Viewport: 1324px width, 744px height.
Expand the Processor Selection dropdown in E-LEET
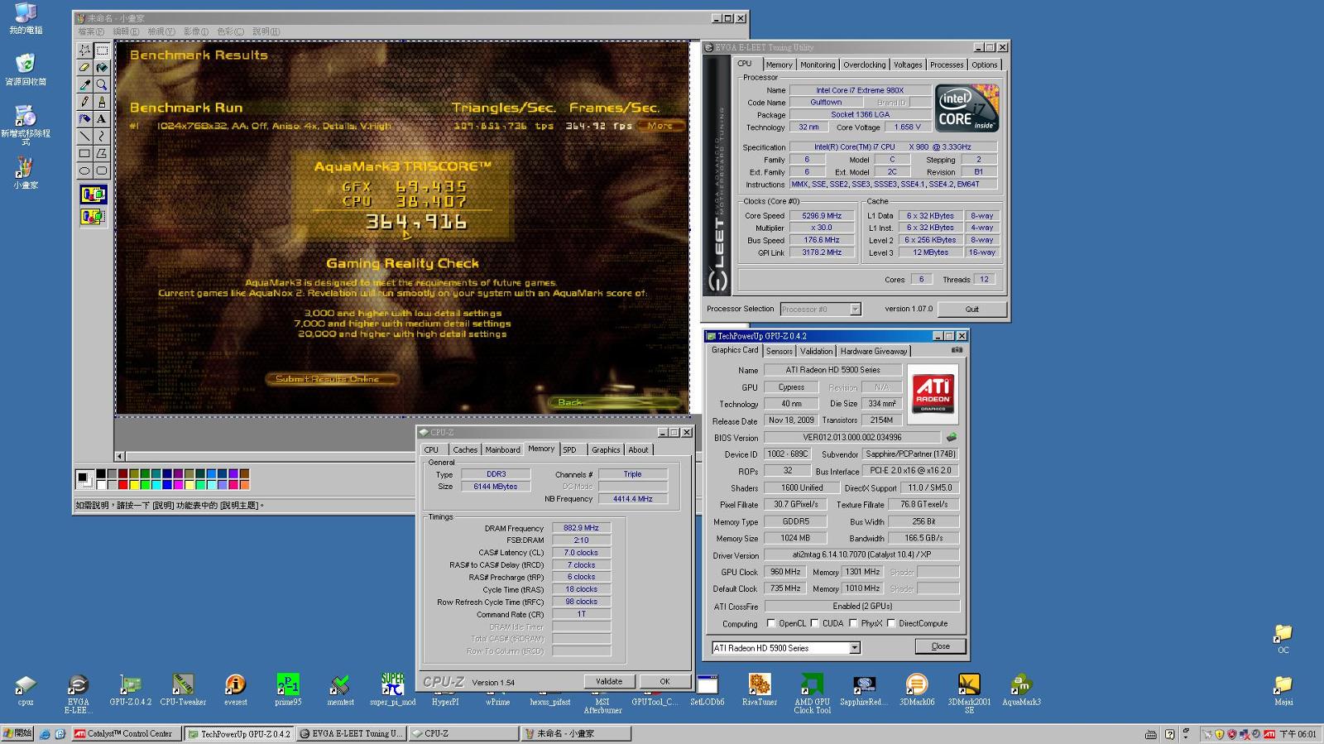tap(855, 309)
